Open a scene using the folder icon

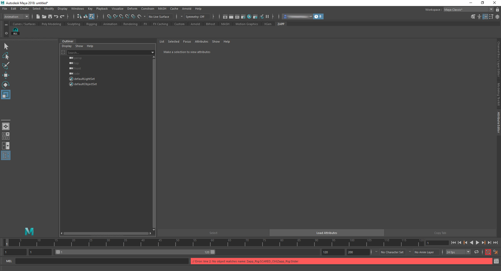(x=44, y=16)
